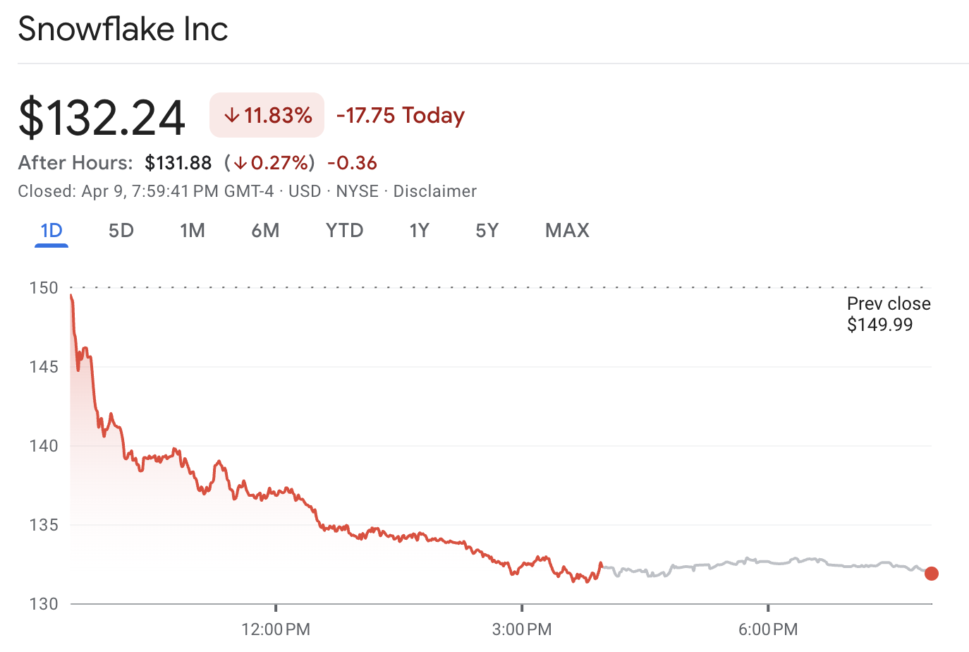Open the Disclaimer link

pyautogui.click(x=435, y=191)
